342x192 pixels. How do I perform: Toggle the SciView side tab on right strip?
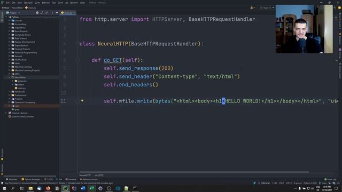click(x=340, y=53)
